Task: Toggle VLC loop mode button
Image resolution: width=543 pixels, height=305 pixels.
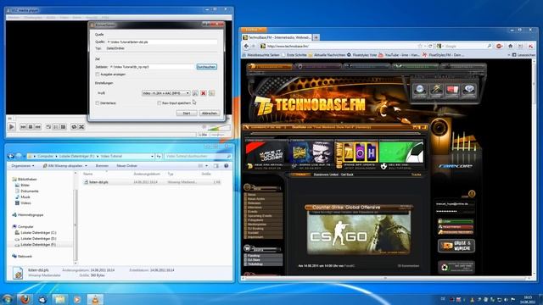Action: click(x=74, y=127)
